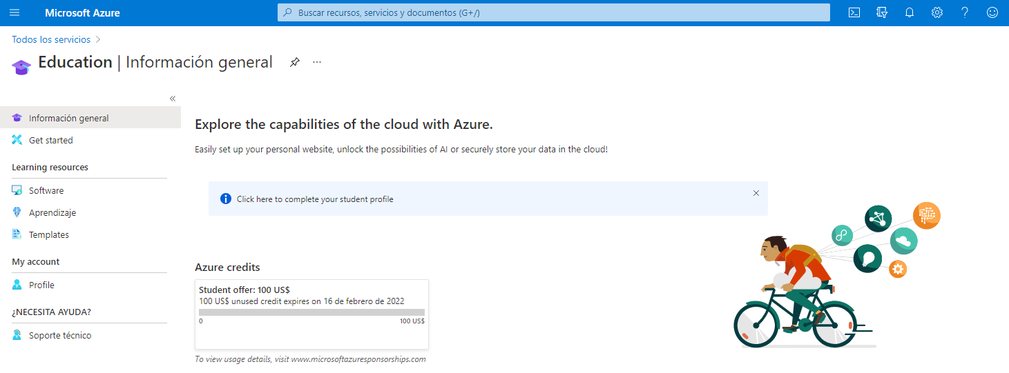Screen dimensions: 1009x373
Task: Pin the Education page to dashboard
Action: pyautogui.click(x=295, y=62)
